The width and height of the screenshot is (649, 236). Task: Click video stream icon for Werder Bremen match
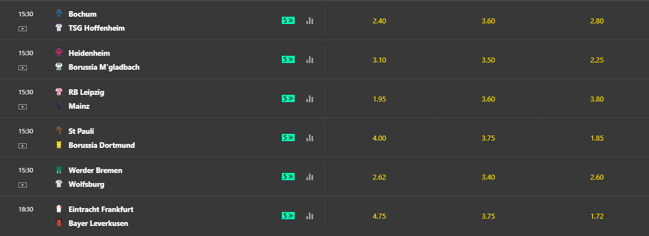click(22, 185)
